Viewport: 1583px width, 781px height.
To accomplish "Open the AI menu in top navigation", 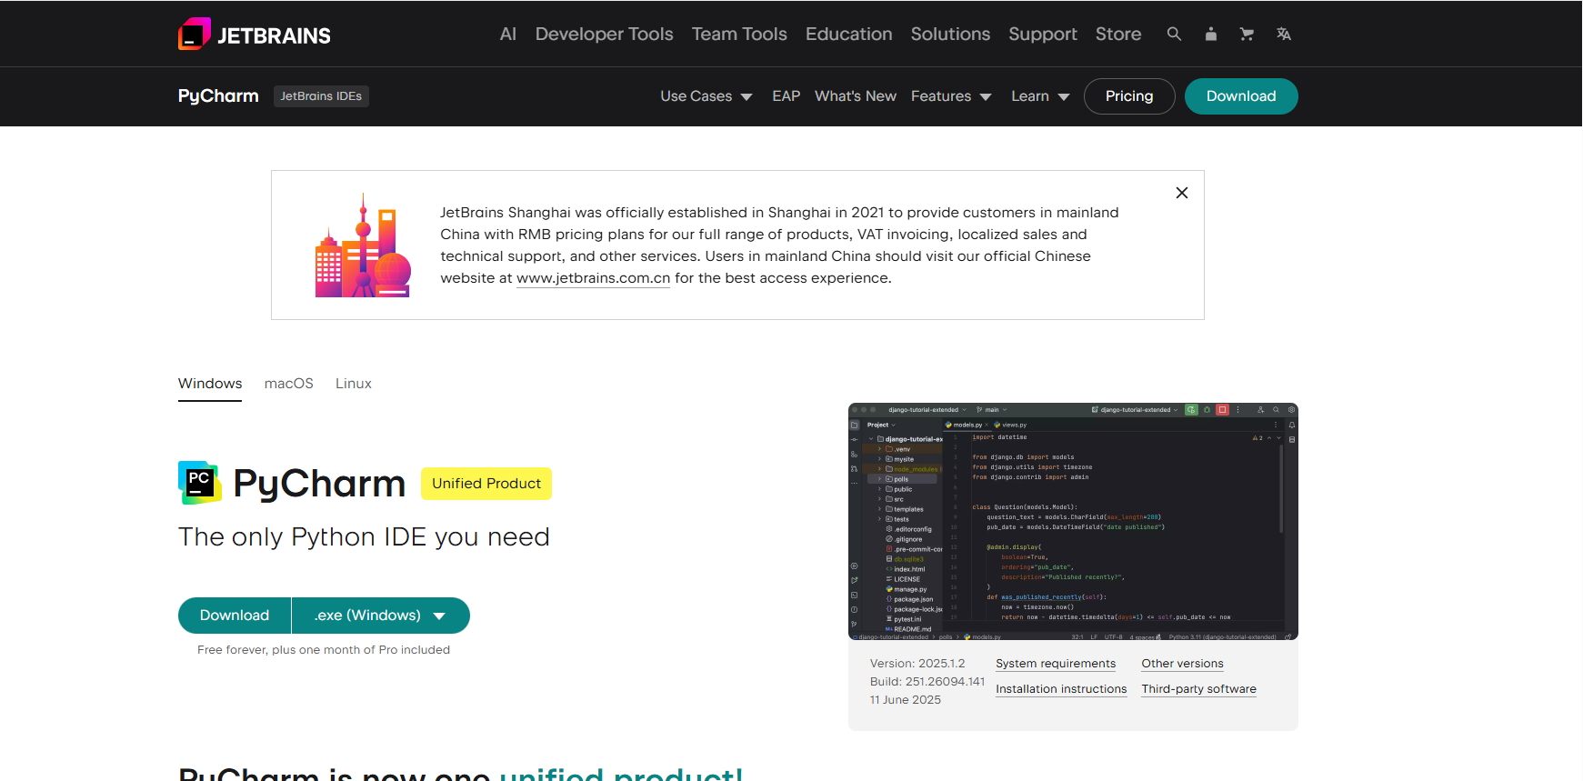I will 507,34.
